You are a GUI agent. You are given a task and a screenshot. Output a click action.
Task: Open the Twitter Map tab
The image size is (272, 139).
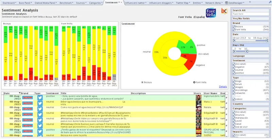[x=183, y=3]
